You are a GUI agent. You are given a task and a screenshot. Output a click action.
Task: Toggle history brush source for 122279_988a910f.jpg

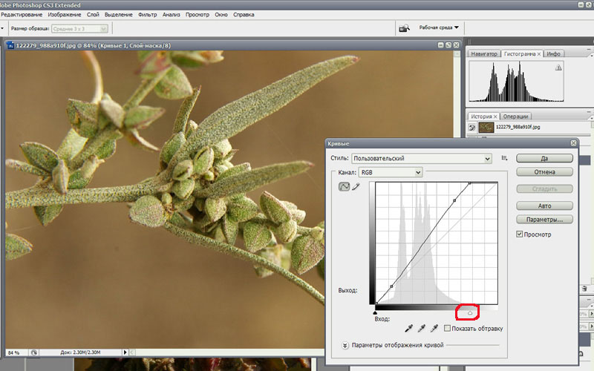pyautogui.click(x=472, y=128)
